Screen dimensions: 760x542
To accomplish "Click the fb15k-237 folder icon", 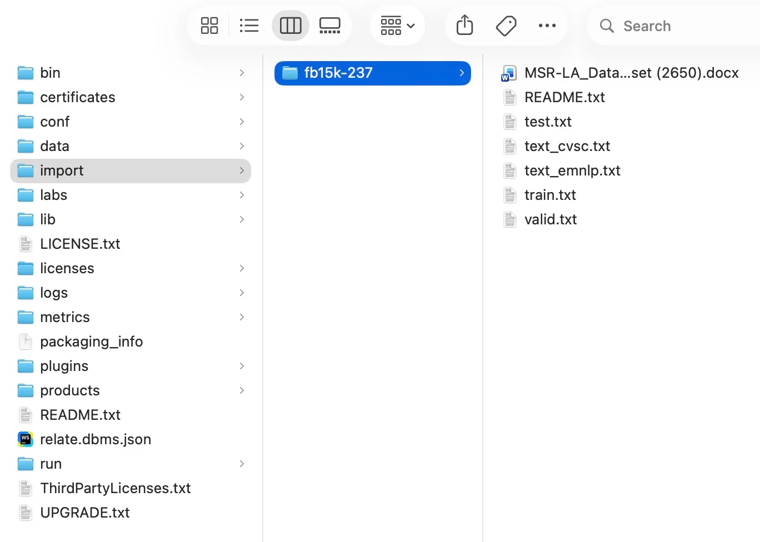I will coord(290,73).
